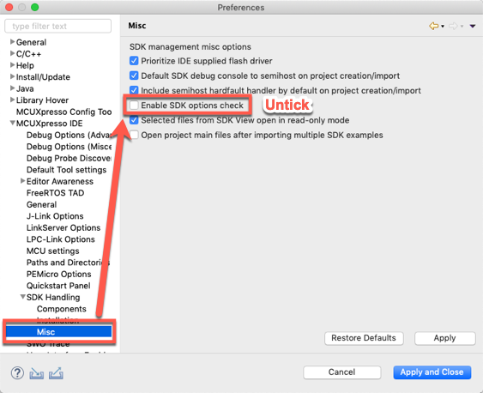This screenshot has height=393, width=483.
Task: Click the forward navigation arrow icon
Action: [x=453, y=26]
